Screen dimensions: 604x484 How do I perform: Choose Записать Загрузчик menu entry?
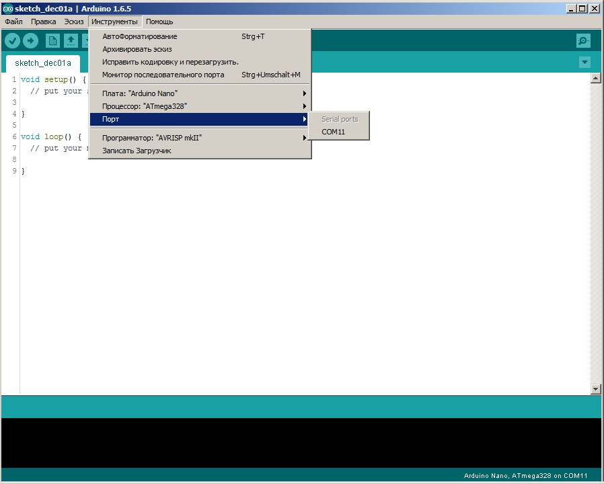[199, 151]
